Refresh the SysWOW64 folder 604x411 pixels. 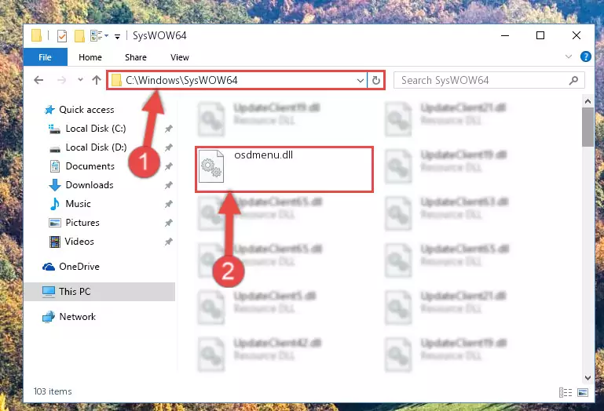tap(376, 80)
